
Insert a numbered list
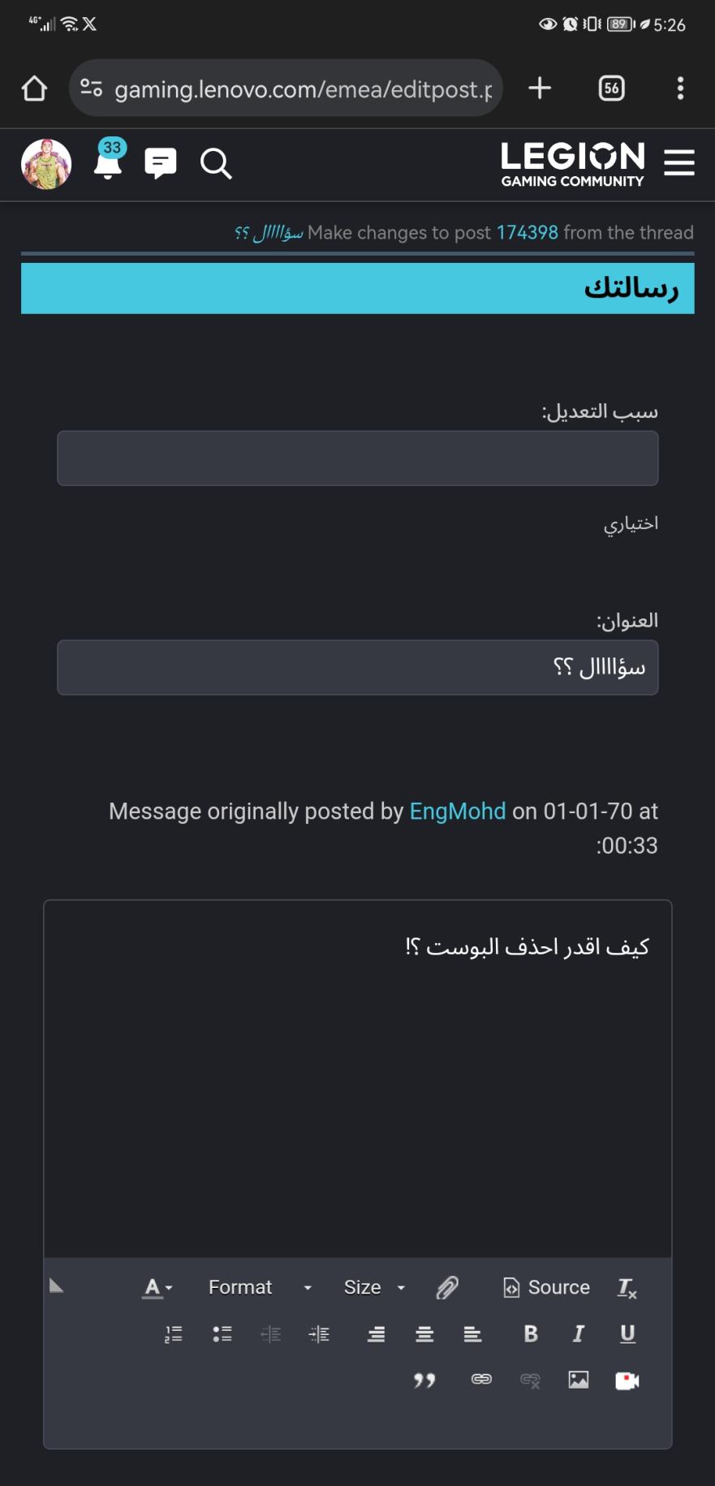pyautogui.click(x=173, y=1333)
